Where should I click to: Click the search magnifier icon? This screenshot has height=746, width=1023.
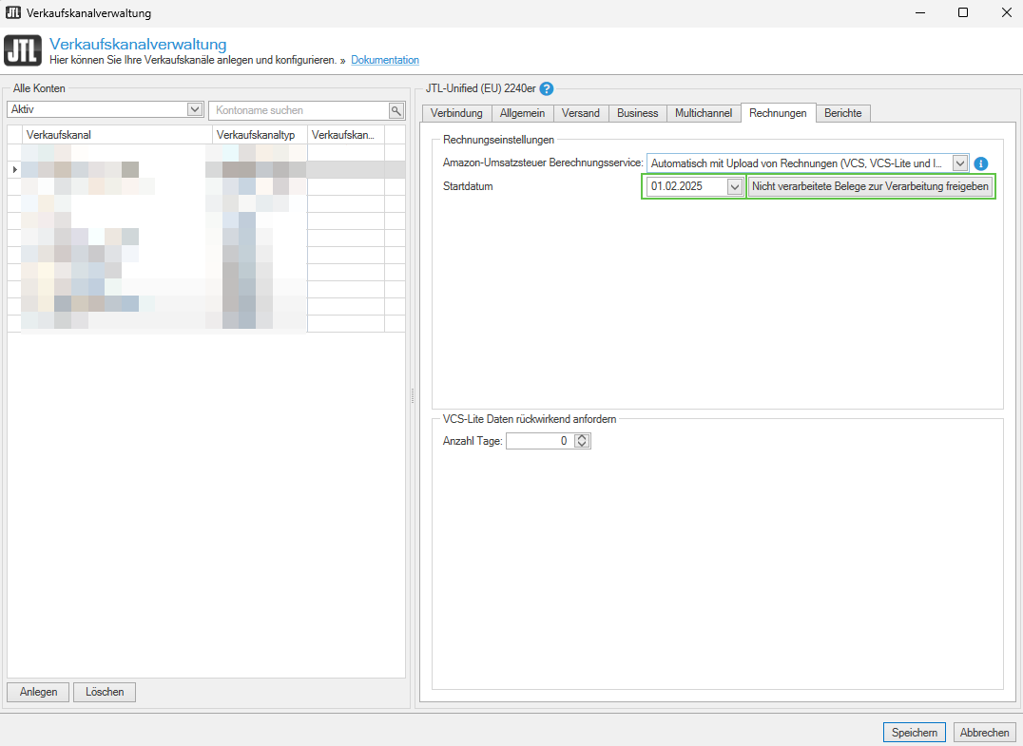pyautogui.click(x=396, y=110)
